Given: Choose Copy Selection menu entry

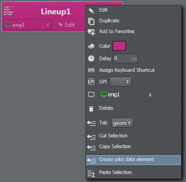Looking at the screenshot, I should tap(115, 146).
